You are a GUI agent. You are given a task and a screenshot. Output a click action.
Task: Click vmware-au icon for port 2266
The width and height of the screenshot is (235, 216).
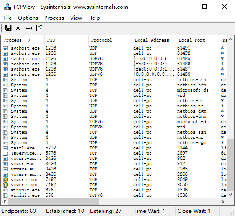[x=5, y=174]
